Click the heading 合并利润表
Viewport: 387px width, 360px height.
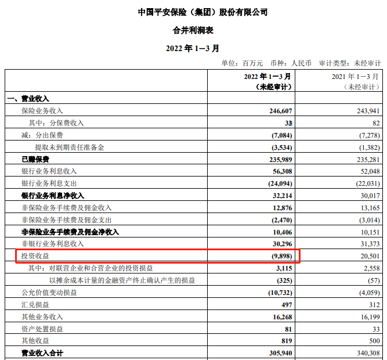(x=193, y=30)
